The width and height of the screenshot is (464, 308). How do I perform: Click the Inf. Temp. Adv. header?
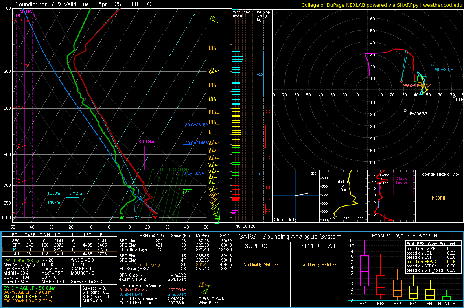click(x=263, y=16)
